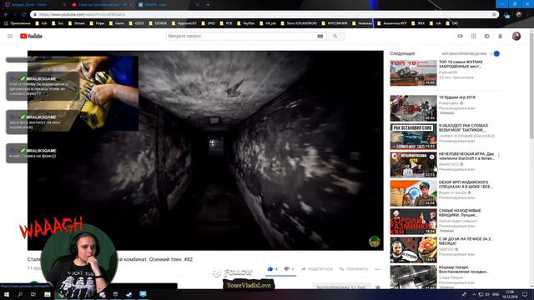Screen dimensions: 534x300
Task: Open the 10 Худших игр 2018 thumbnail
Action: [x=414, y=108]
